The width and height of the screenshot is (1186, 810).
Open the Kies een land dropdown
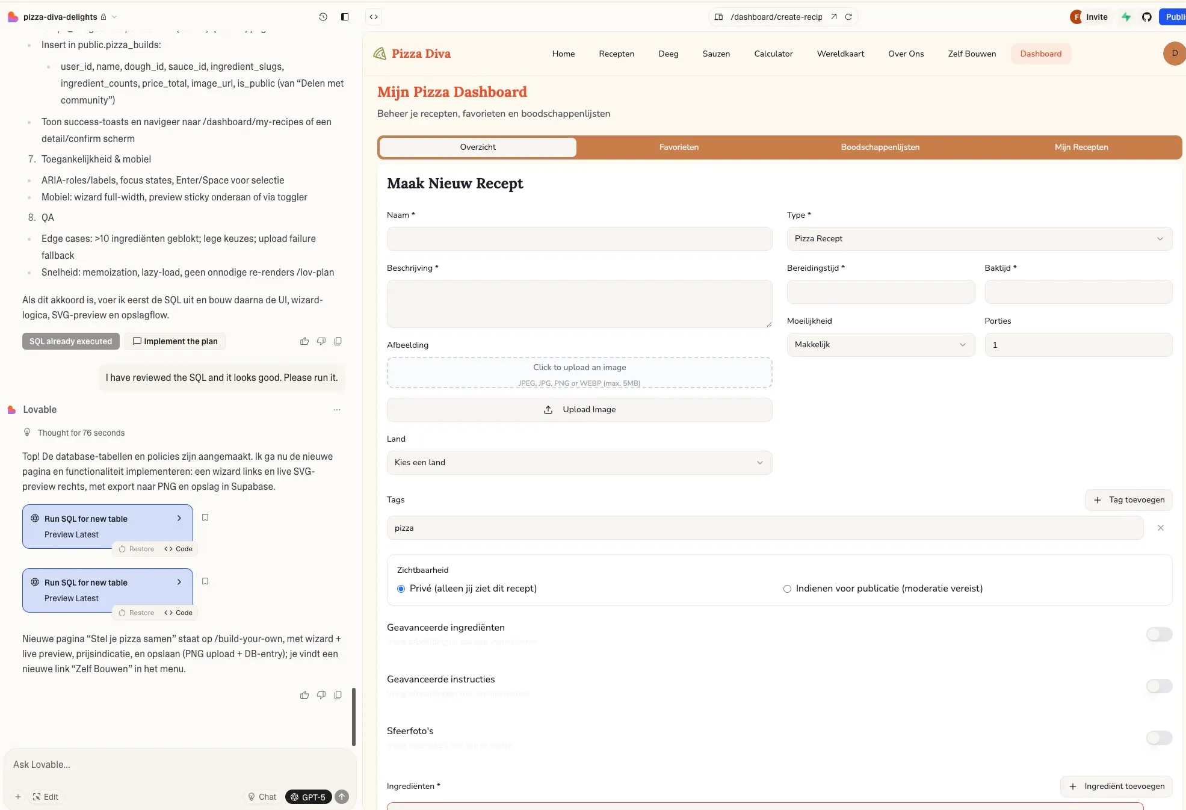click(579, 463)
